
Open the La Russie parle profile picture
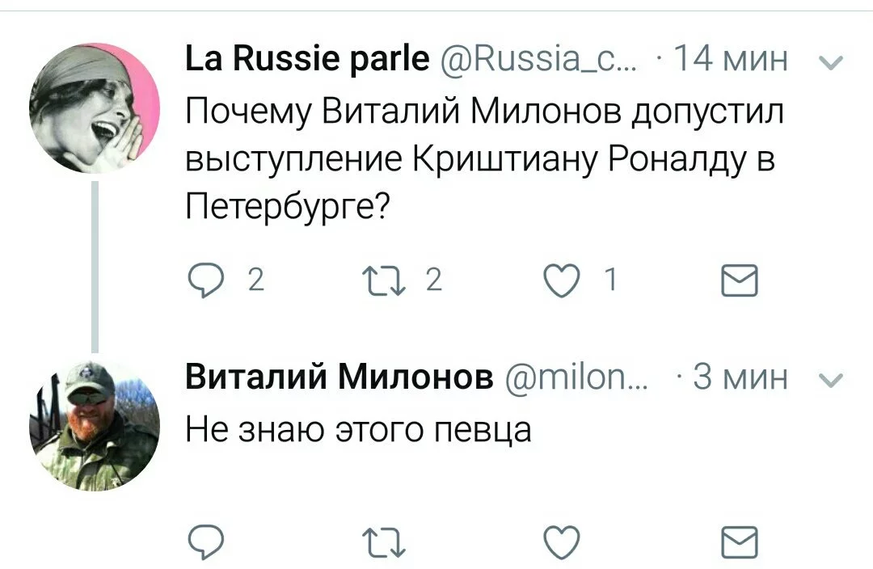pos(95,108)
